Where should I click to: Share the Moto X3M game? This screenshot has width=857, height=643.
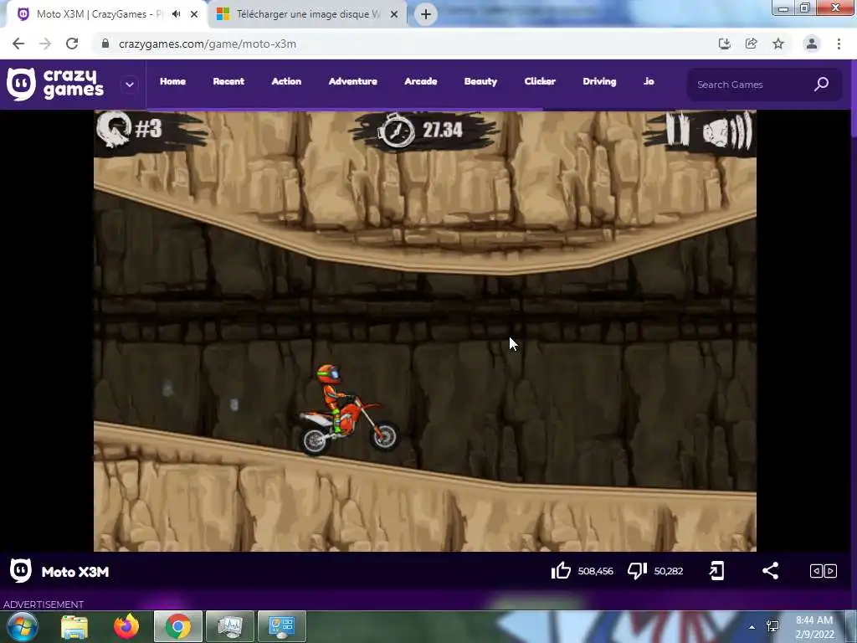(770, 571)
